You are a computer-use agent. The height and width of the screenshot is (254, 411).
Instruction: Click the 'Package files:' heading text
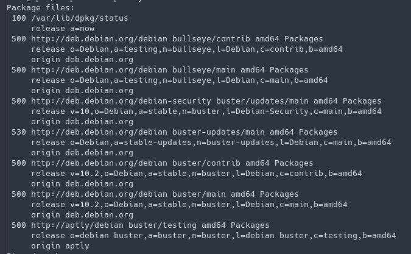tap(41, 8)
